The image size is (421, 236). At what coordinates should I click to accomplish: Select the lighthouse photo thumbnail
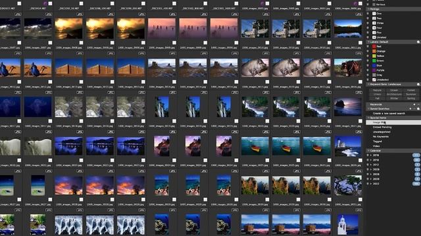(348, 146)
